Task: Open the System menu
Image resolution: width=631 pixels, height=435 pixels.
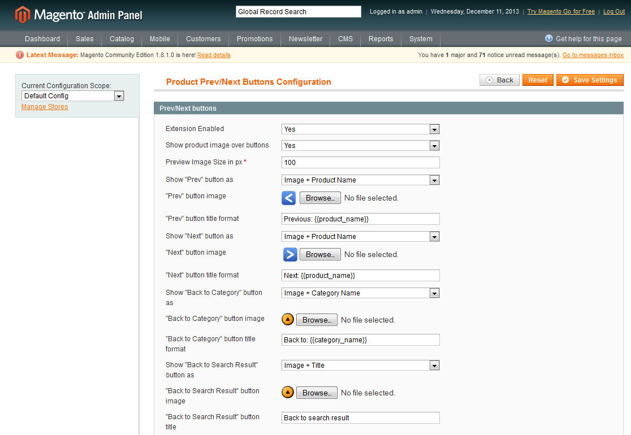Action: (421, 39)
